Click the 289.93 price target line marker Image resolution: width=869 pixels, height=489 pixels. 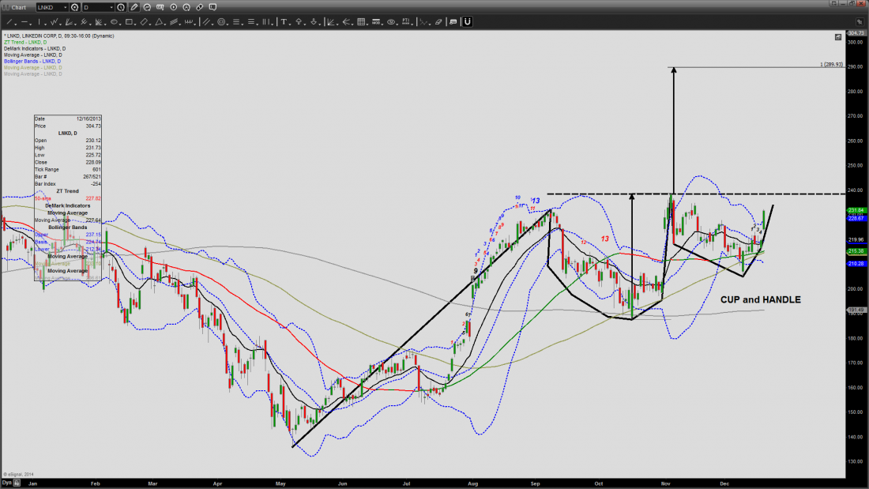831,65
